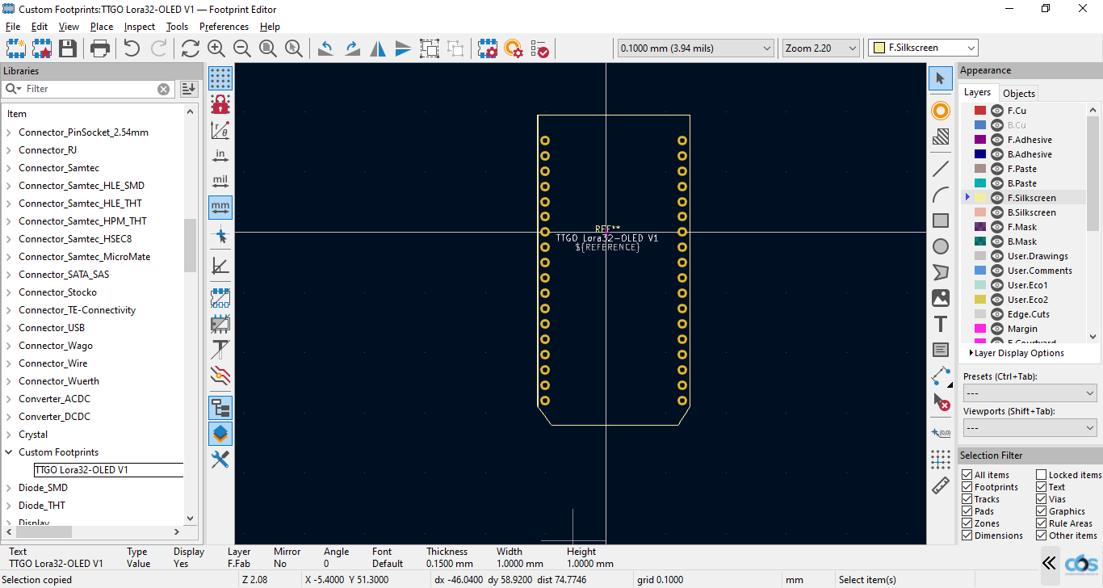
Task: Uncheck the Graphics selection filter
Action: click(x=1042, y=511)
